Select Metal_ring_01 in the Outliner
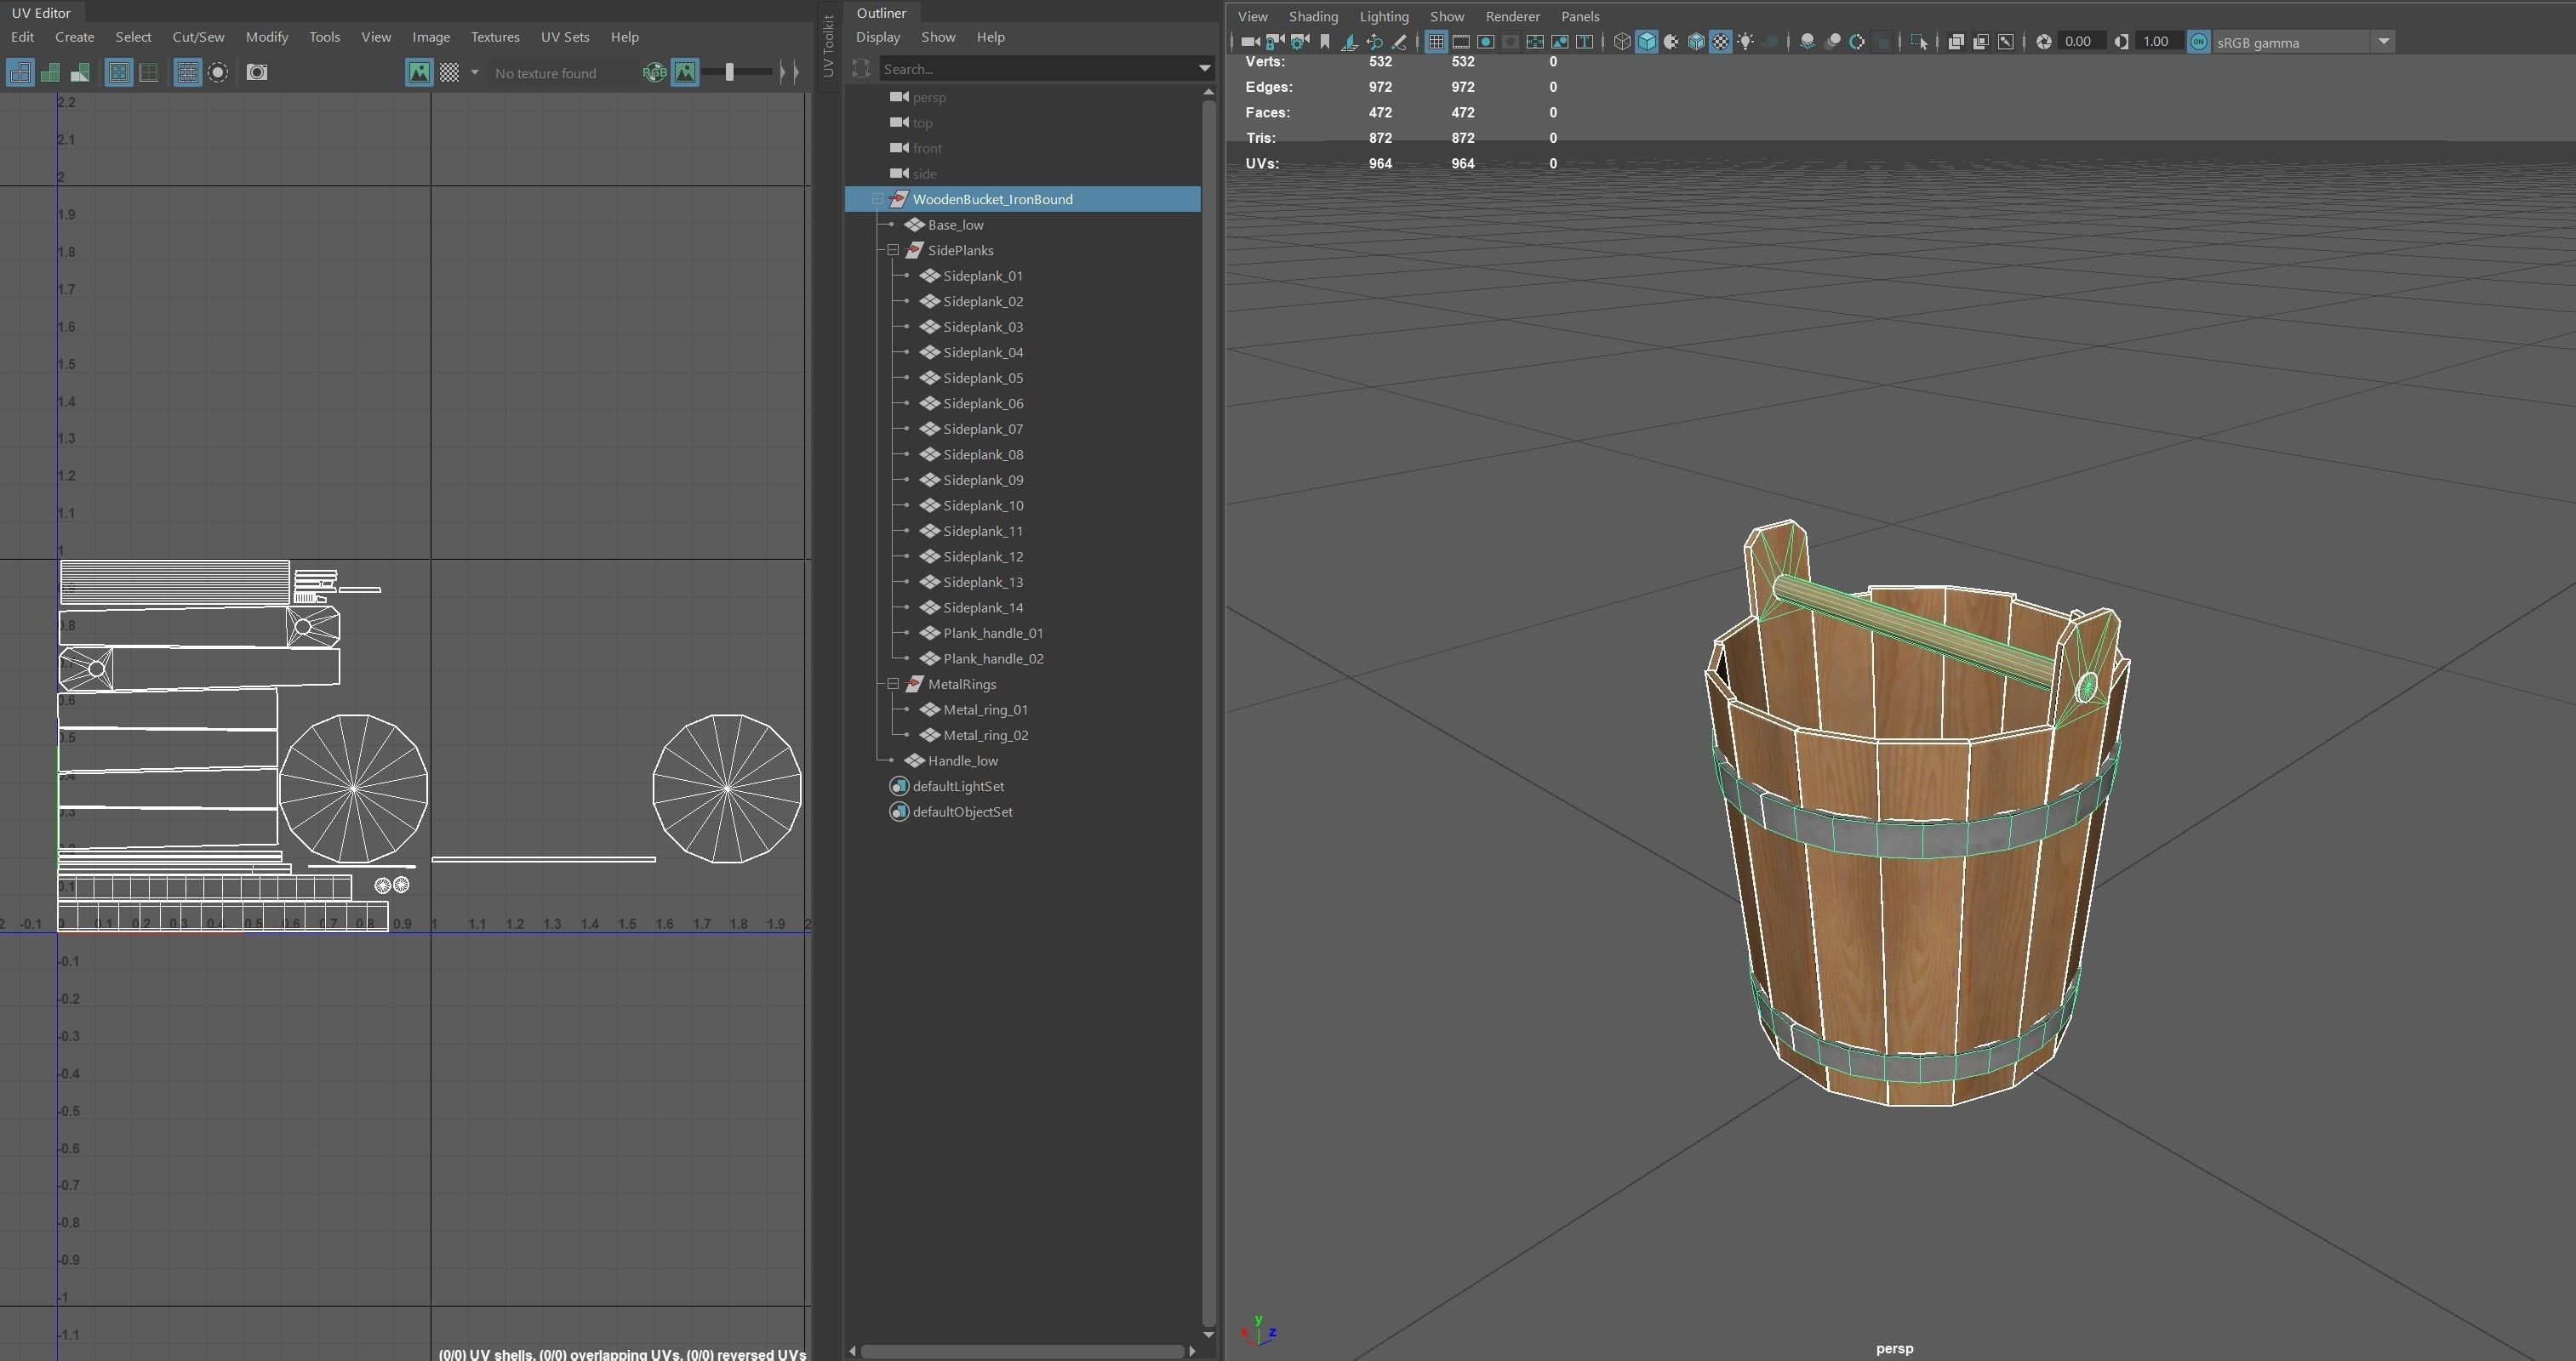Image resolution: width=2576 pixels, height=1361 pixels. coord(985,709)
